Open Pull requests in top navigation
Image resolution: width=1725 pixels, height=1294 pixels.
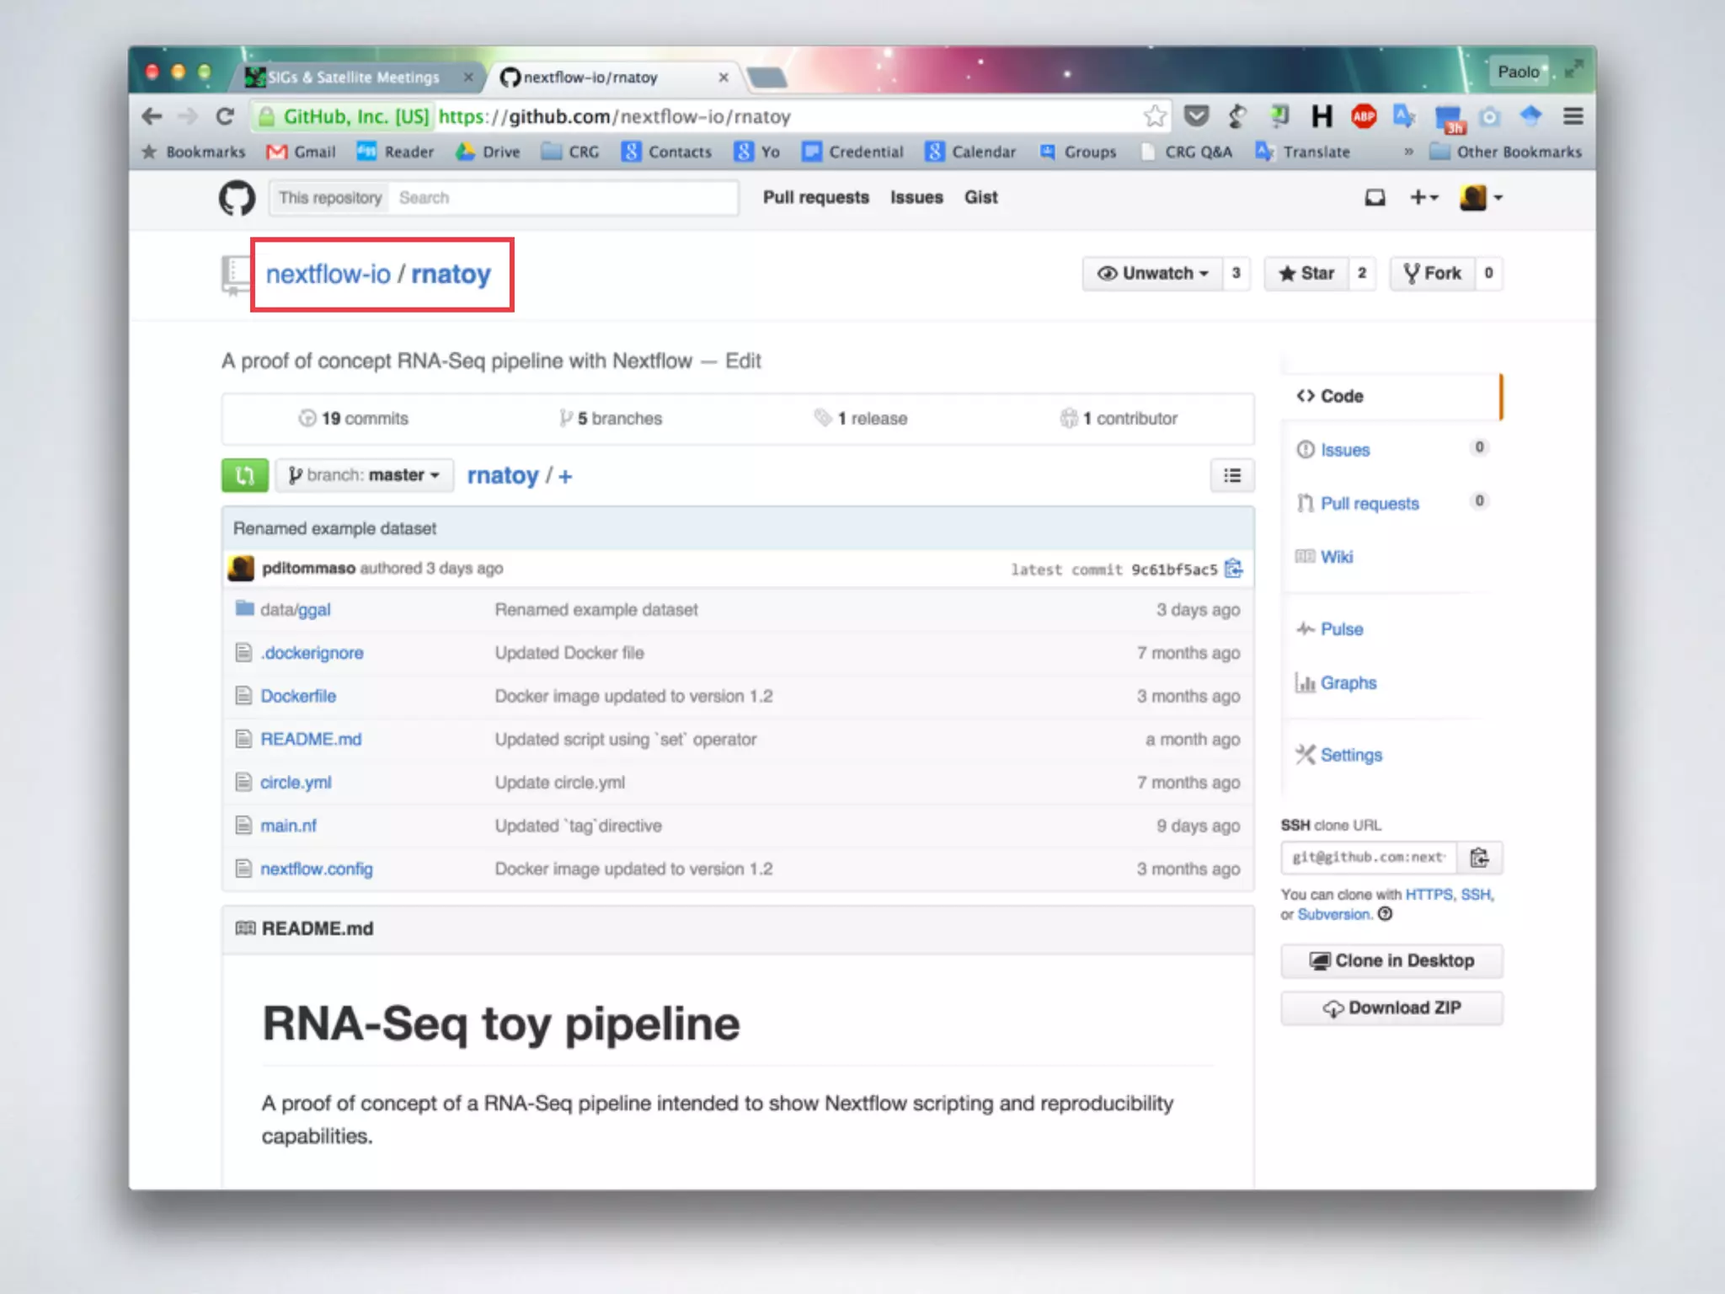tap(816, 197)
